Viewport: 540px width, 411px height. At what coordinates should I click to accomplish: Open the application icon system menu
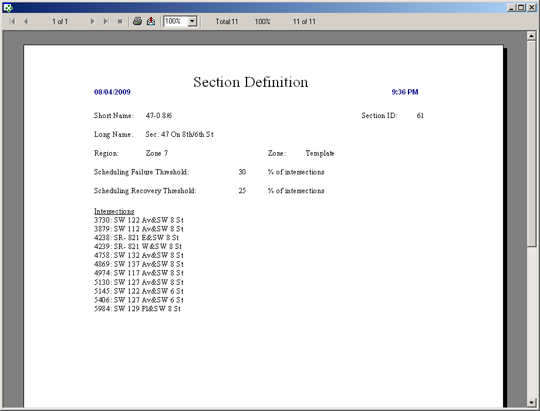pyautogui.click(x=7, y=7)
